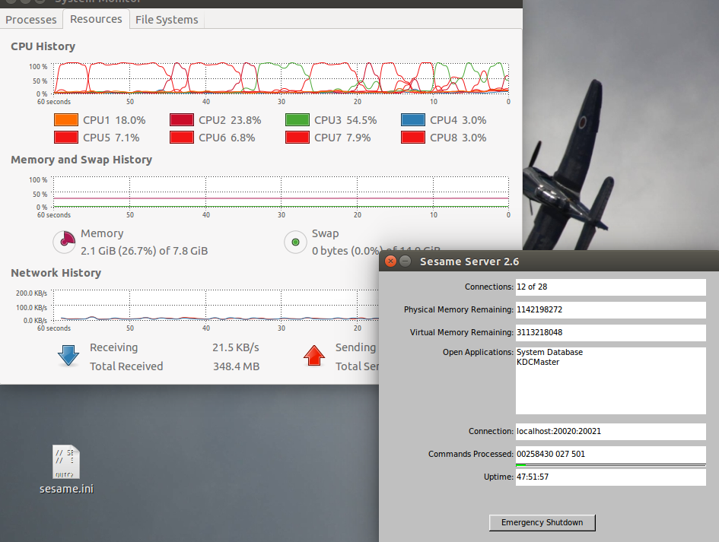Click the Receiving blue down-arrow icon

tap(68, 356)
